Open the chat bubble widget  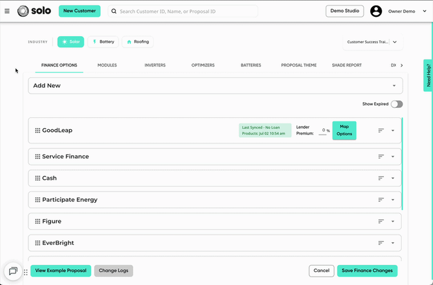[x=13, y=271]
